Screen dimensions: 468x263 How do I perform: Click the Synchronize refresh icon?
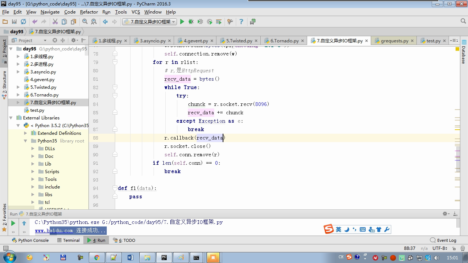click(x=23, y=22)
